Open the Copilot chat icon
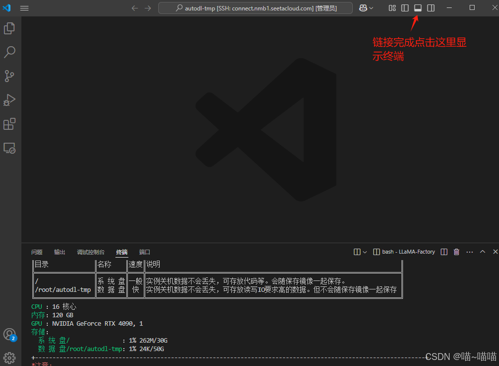 click(363, 8)
